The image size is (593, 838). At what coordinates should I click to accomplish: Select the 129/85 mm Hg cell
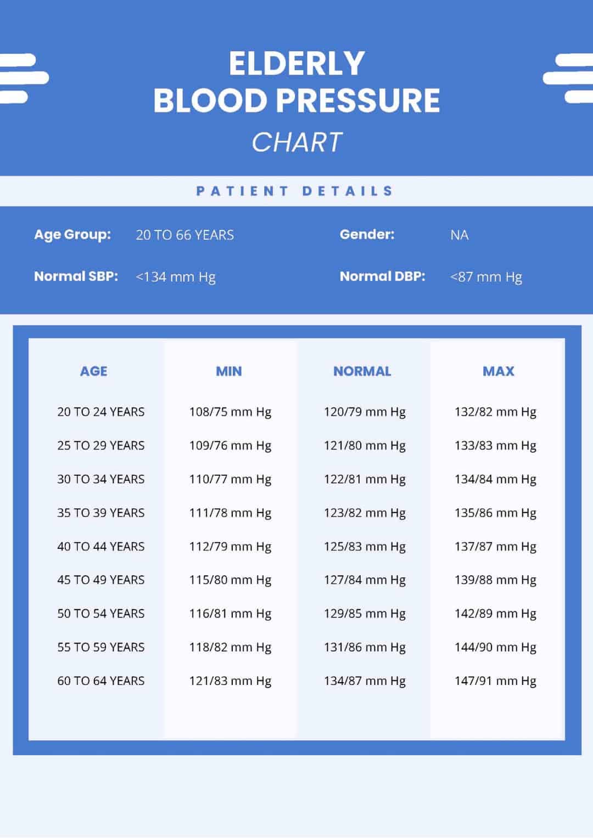(365, 614)
